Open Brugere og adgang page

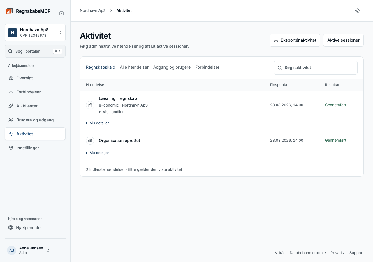coord(35,120)
